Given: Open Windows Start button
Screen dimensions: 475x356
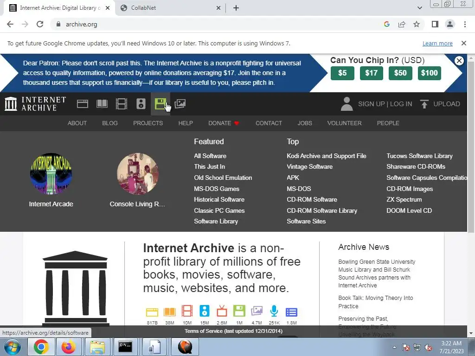Looking at the screenshot, I should point(12,347).
